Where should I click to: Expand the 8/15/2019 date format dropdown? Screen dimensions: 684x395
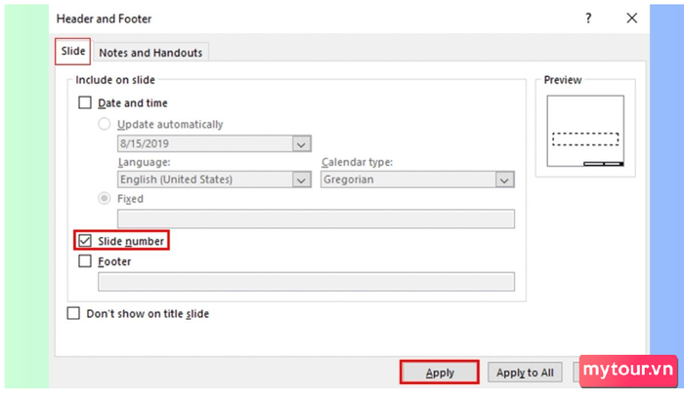[301, 143]
